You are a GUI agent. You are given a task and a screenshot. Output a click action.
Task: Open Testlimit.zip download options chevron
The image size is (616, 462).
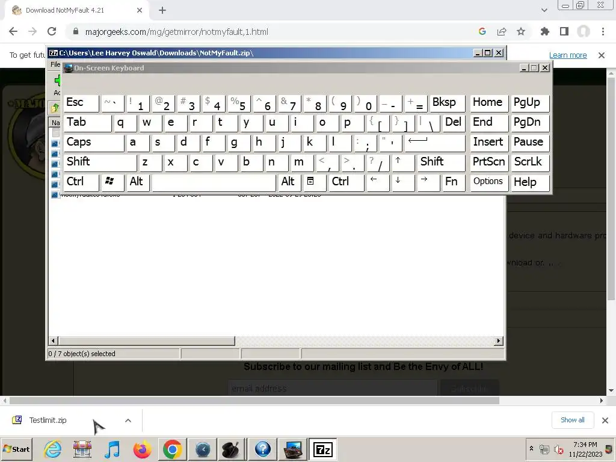tap(128, 420)
